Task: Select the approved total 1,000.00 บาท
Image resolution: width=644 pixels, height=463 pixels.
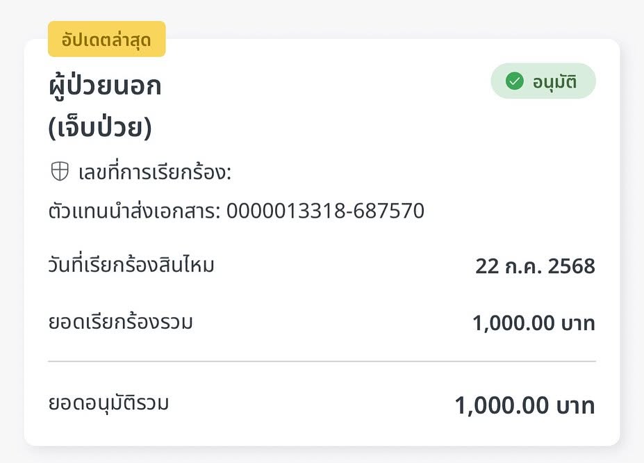Action: pos(525,405)
